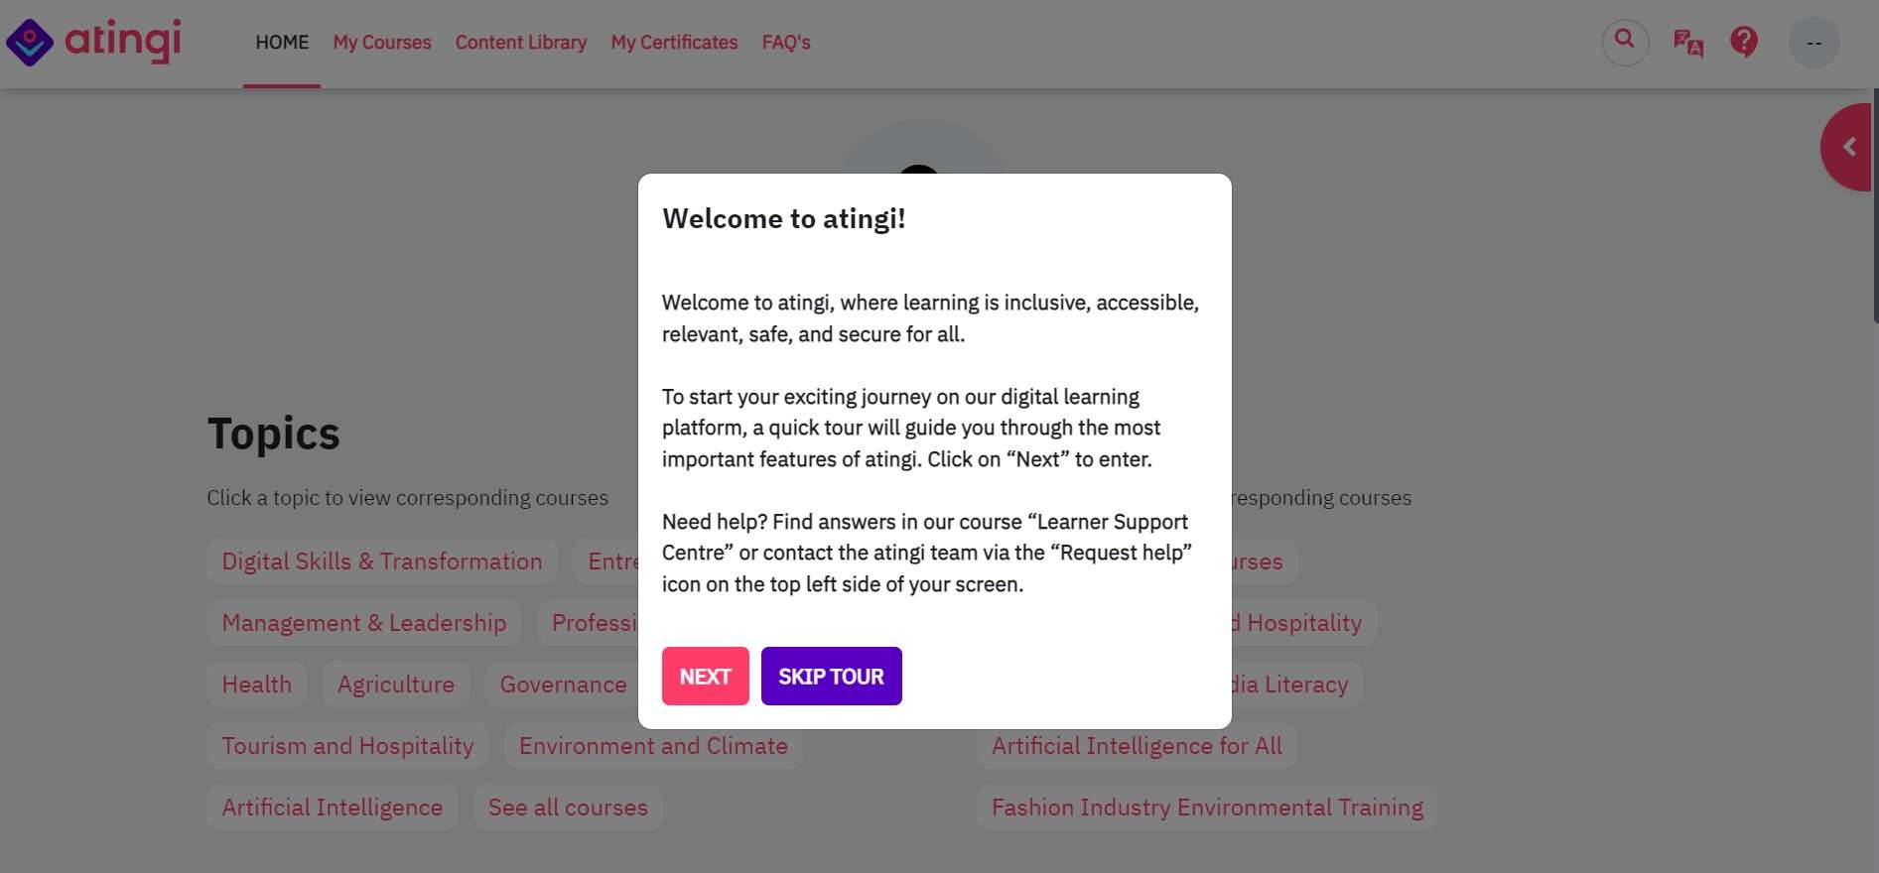This screenshot has height=873, width=1879.
Task: Open My Courses in navigation
Action: coord(382,43)
